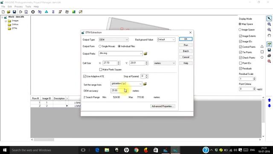
Task: Click the automatic tie point generation icon
Action: click(40, 12)
